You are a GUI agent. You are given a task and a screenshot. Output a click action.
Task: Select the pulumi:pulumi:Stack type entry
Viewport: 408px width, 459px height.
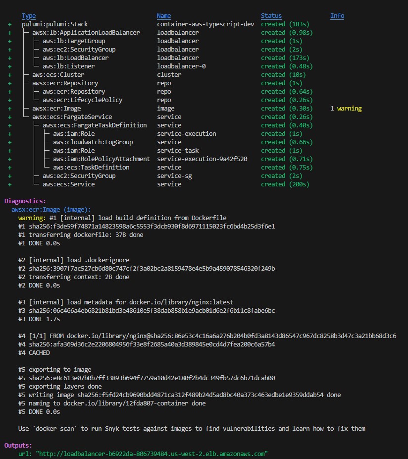54,24
